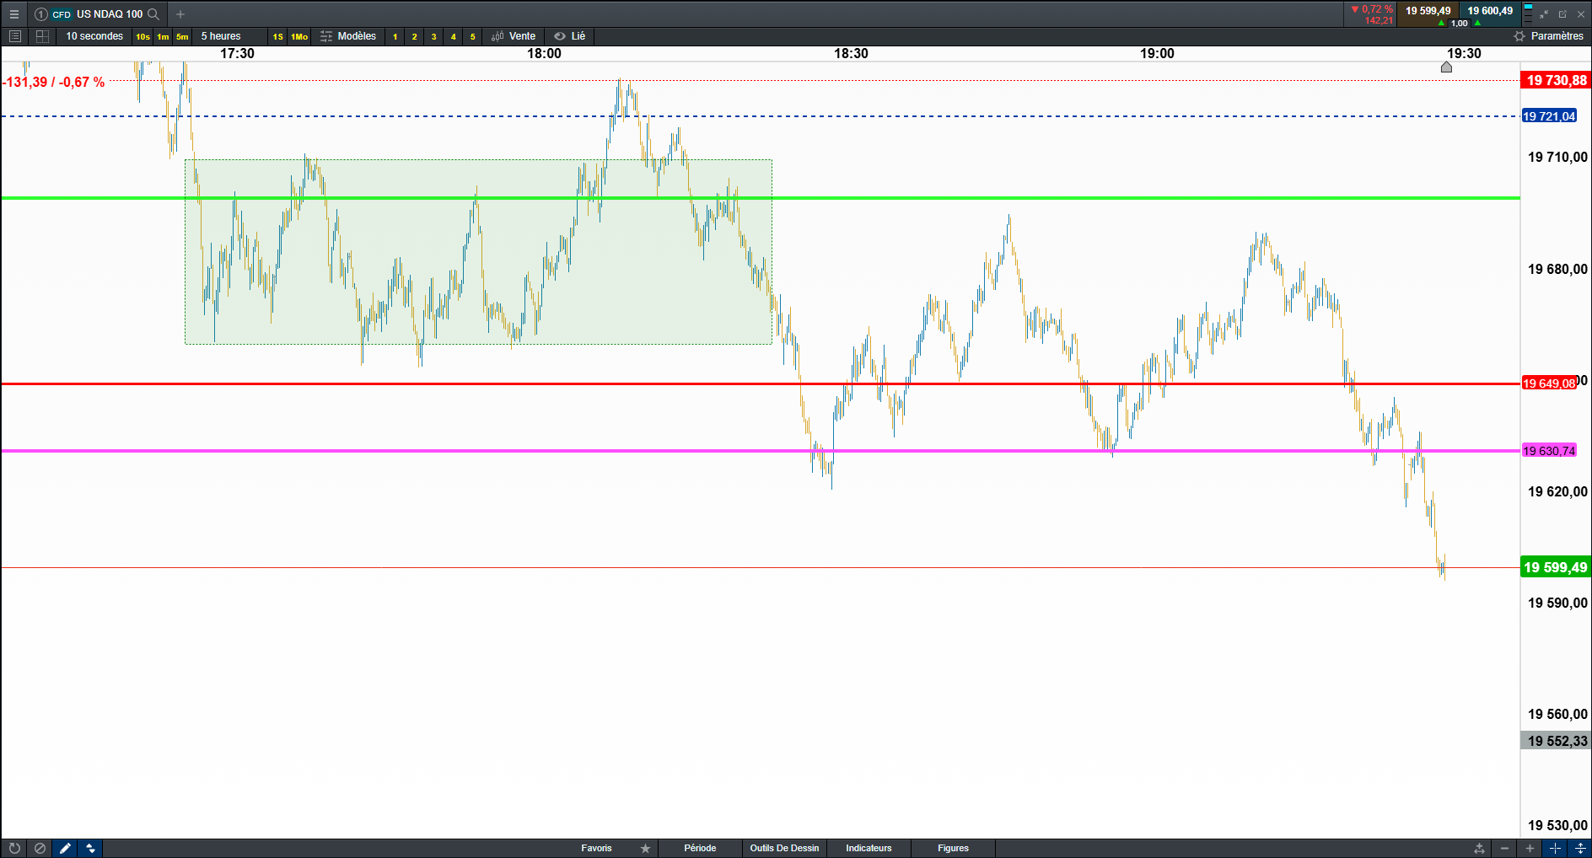Open the 10 secondes timeframe dropdown
The image size is (1592, 858).
(x=94, y=36)
